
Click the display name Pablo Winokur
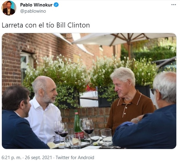tap(36, 5)
